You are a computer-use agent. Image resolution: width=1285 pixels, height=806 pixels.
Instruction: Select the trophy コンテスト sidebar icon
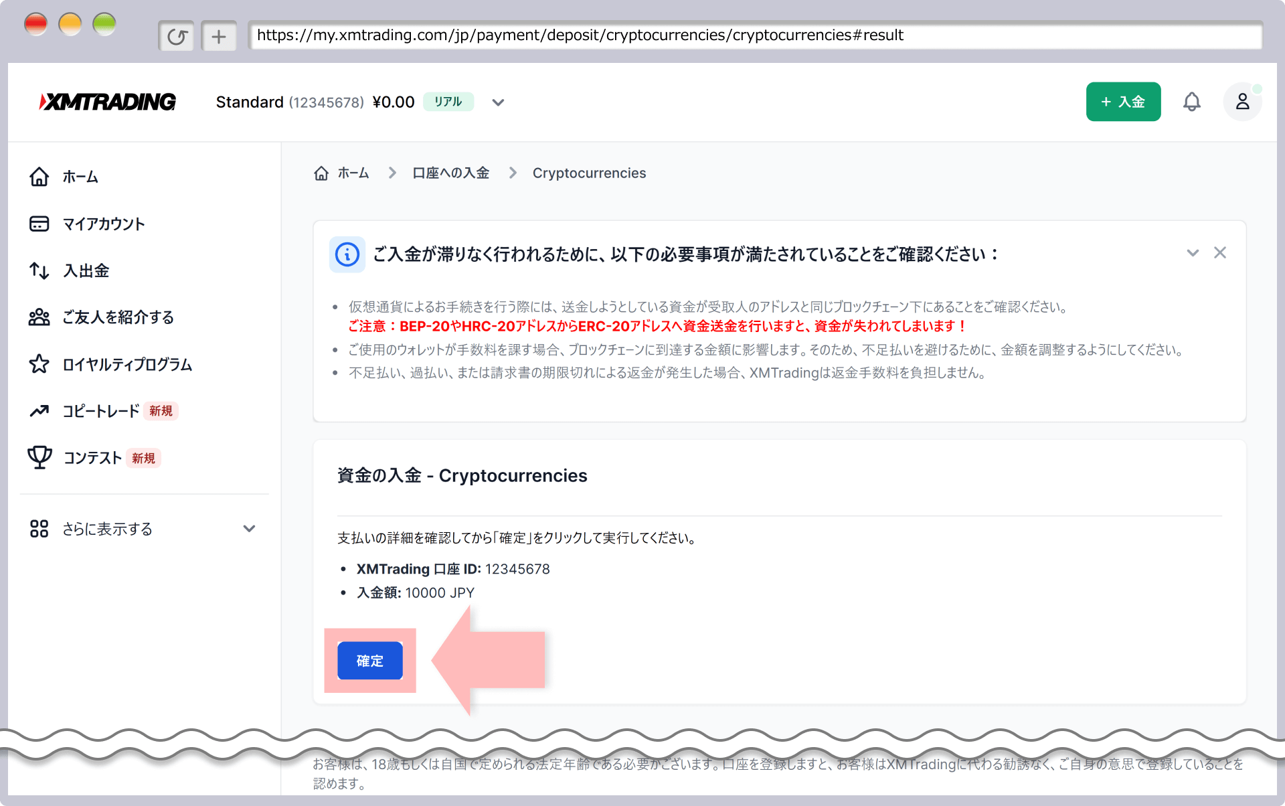[39, 458]
